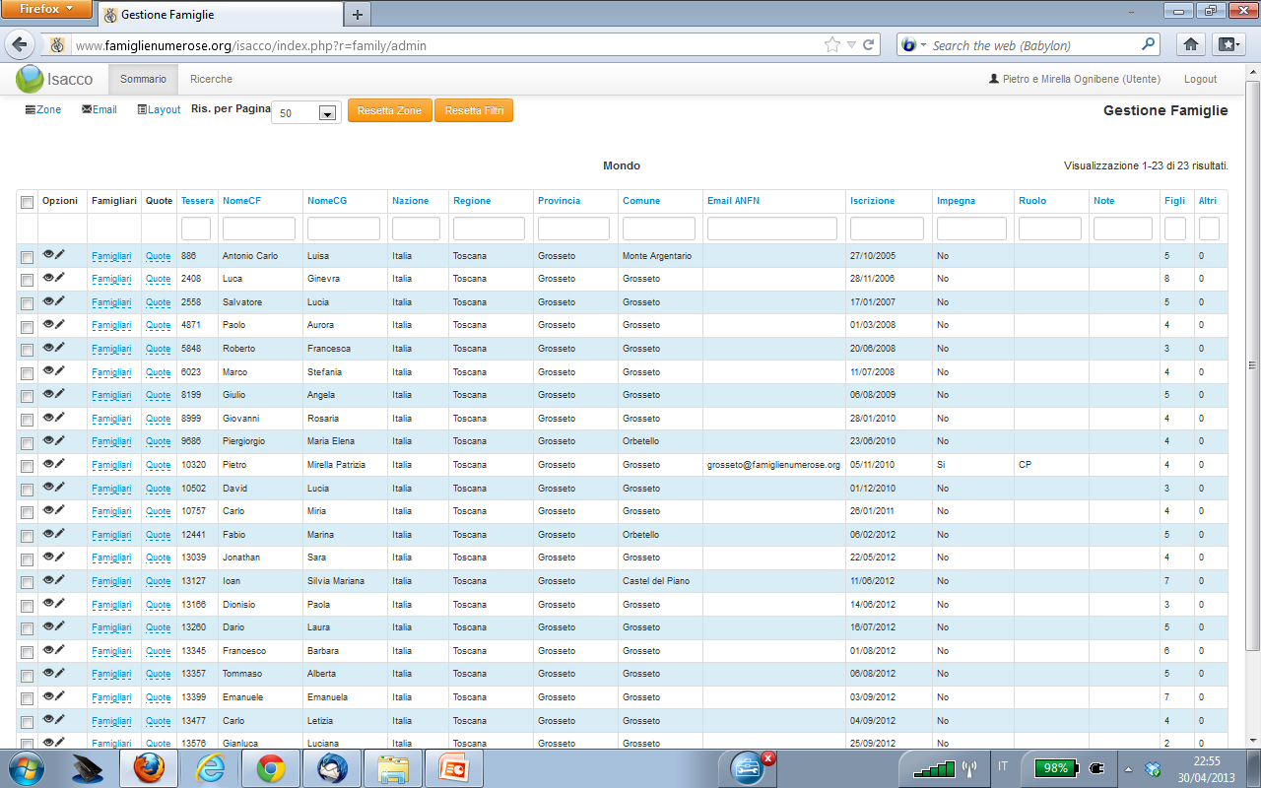Viewport: 1261px width, 788px height.
Task: Open the Zone menu
Action: pos(42,110)
